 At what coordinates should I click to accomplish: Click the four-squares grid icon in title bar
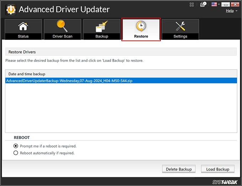tap(191, 5)
